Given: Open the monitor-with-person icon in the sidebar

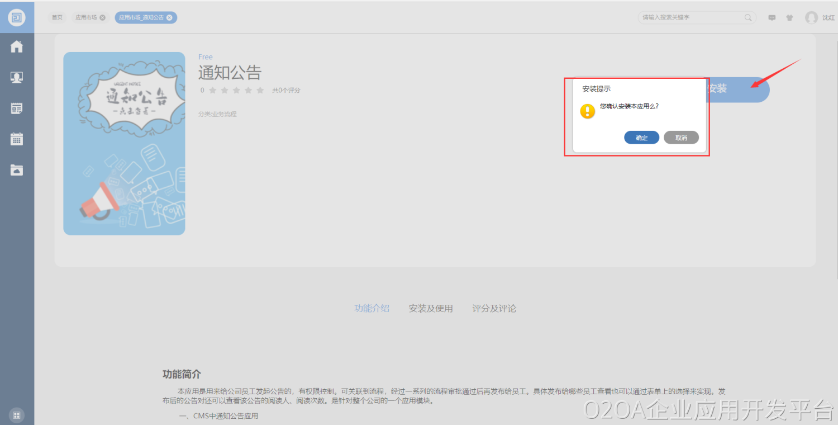Looking at the screenshot, I should (x=17, y=78).
